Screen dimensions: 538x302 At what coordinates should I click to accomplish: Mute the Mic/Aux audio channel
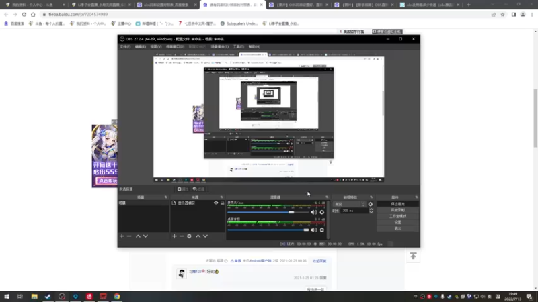pos(313,212)
